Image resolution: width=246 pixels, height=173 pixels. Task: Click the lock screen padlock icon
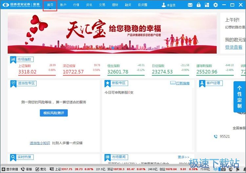point(198,5)
